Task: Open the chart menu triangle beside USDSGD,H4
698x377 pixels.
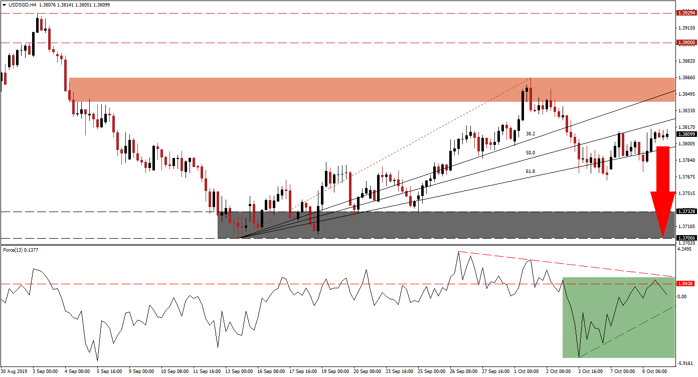Action: coord(4,5)
